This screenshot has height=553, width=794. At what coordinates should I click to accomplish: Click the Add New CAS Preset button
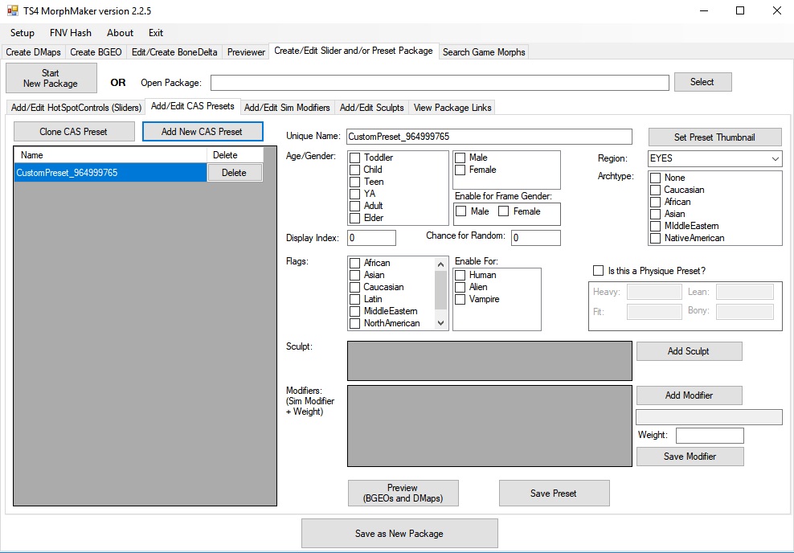202,132
